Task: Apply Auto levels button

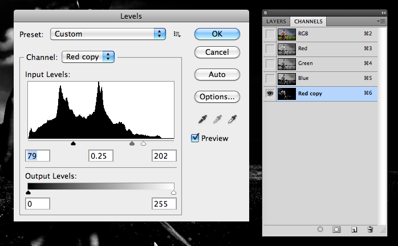Action: coord(217,74)
